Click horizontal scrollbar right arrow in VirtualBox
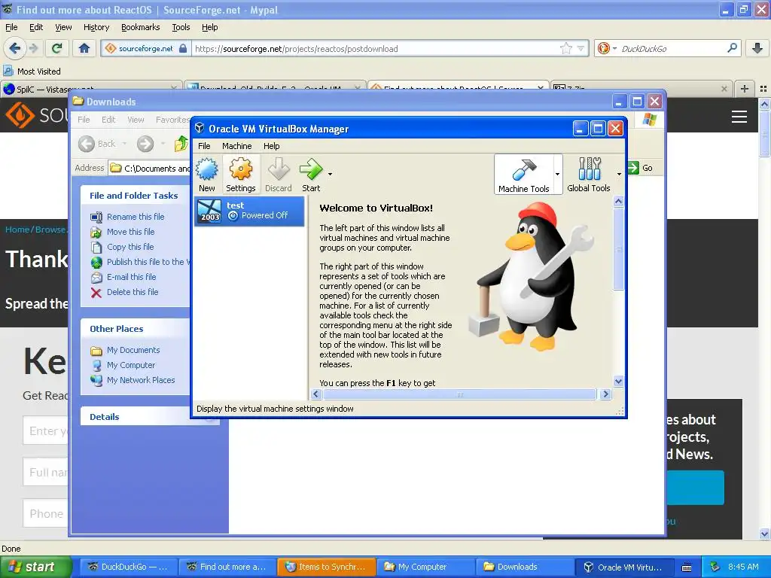771x578 pixels. (605, 394)
